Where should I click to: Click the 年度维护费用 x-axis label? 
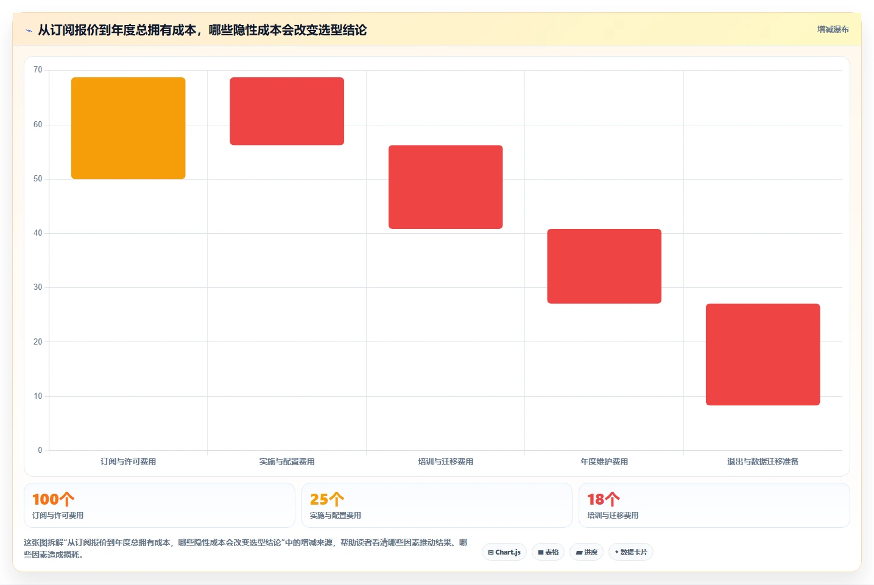(x=604, y=461)
